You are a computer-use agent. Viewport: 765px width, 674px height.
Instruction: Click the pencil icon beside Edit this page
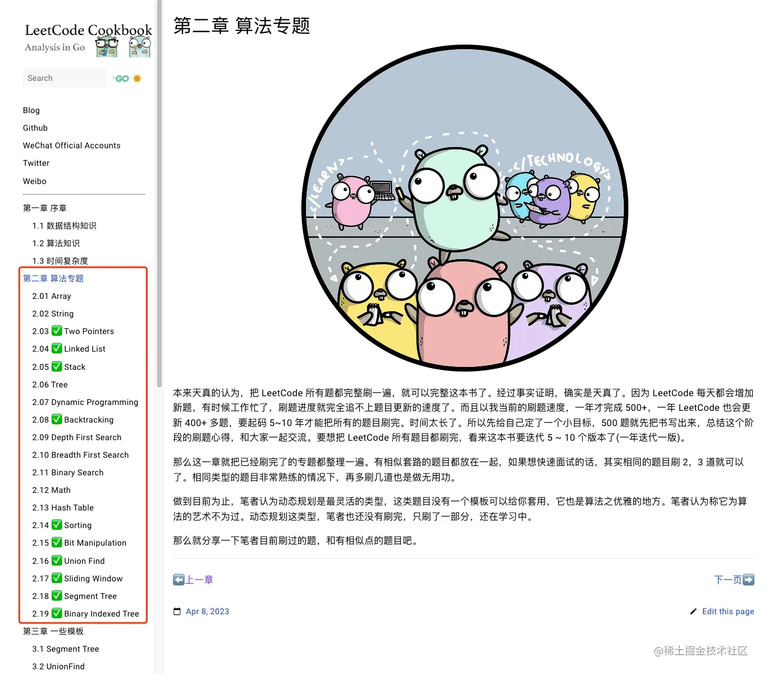coord(694,611)
